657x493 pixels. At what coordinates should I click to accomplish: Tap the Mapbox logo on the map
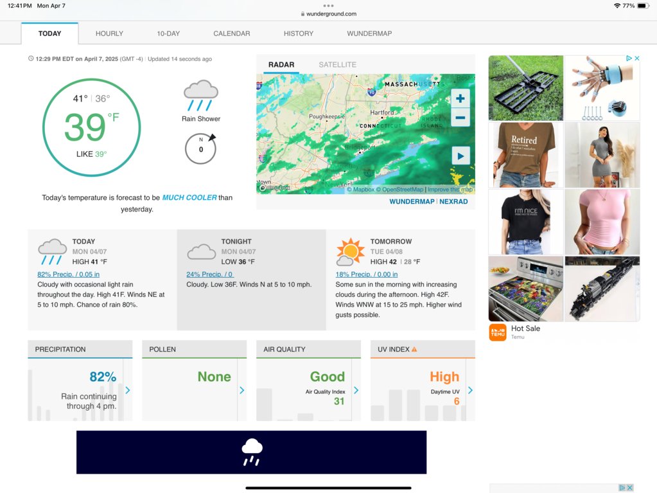coord(275,188)
